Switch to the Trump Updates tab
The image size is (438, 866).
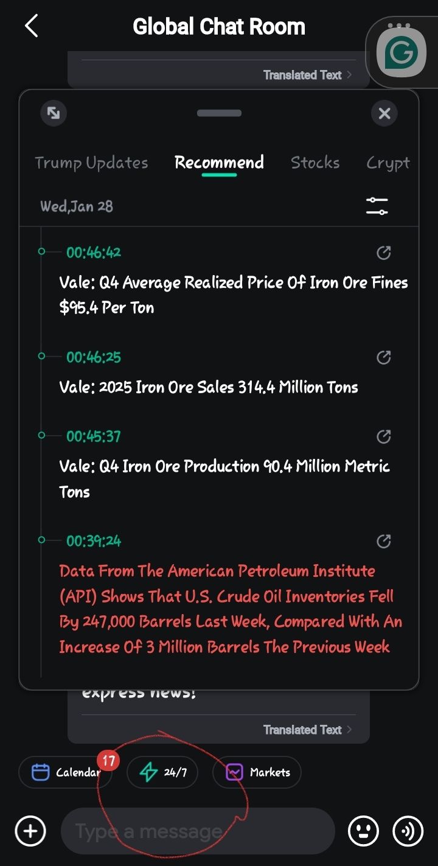click(91, 162)
